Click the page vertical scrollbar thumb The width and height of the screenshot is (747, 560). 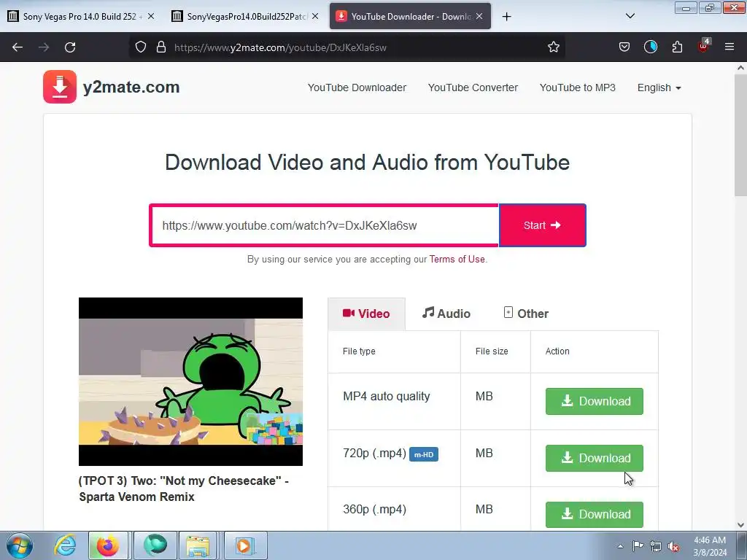pos(740,136)
